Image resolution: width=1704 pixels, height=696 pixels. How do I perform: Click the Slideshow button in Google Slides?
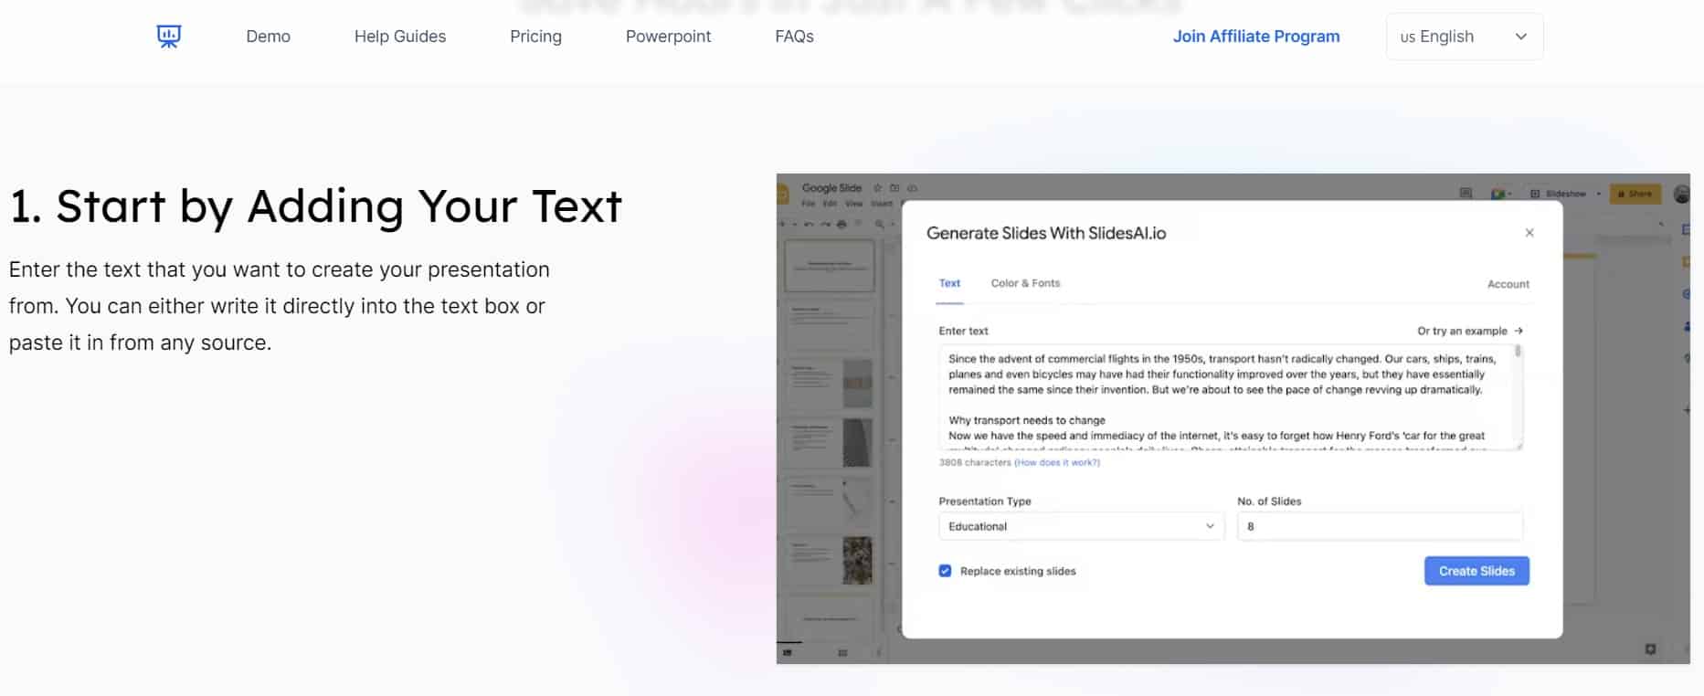(1559, 194)
